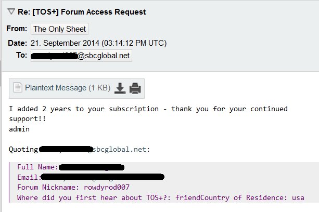Click the purple quote bar beside quoted text
This screenshot has height=212, width=319.
pyautogui.click(x=9, y=182)
